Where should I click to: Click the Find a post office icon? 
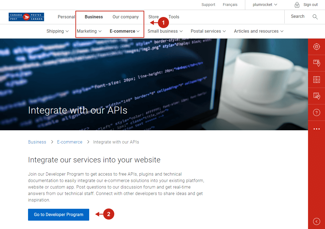[316, 96]
